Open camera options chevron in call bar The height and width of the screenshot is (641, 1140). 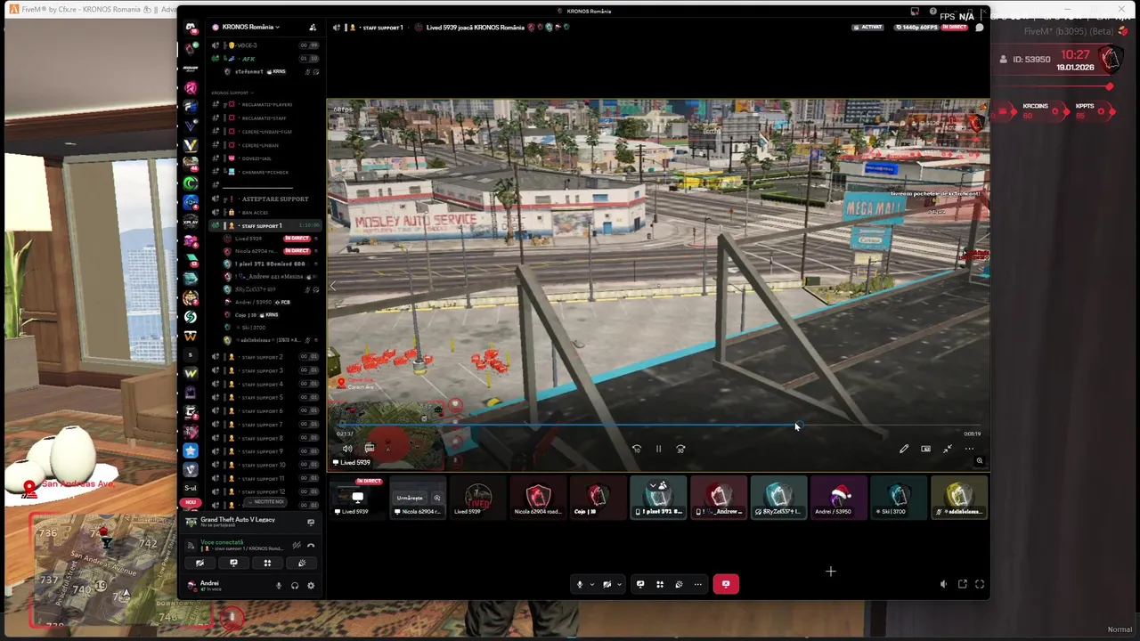(x=619, y=585)
